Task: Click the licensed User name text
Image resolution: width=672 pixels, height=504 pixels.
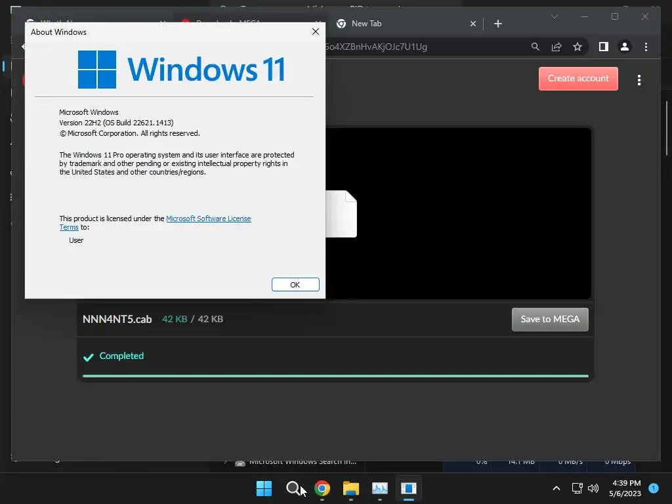Action: pos(76,240)
